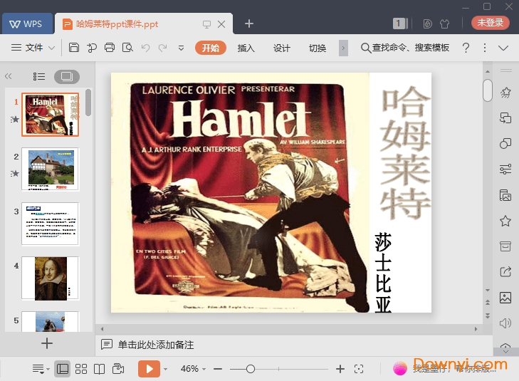This screenshot has height=381, width=519.
Task: Click the zoom slider handle
Action: click(251, 369)
